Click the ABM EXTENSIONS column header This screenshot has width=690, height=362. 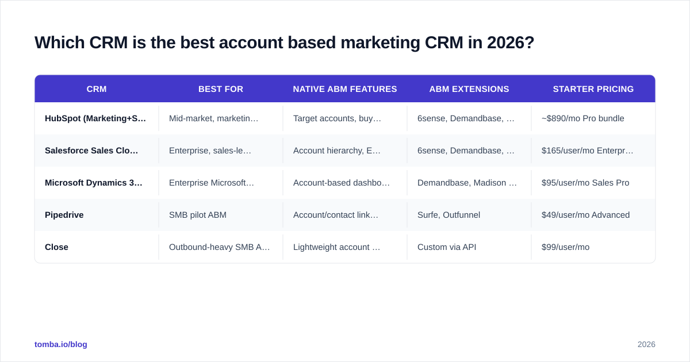coord(469,89)
